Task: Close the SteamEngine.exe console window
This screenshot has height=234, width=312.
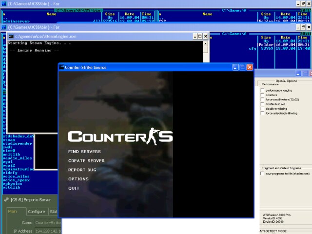Action: pos(206,36)
